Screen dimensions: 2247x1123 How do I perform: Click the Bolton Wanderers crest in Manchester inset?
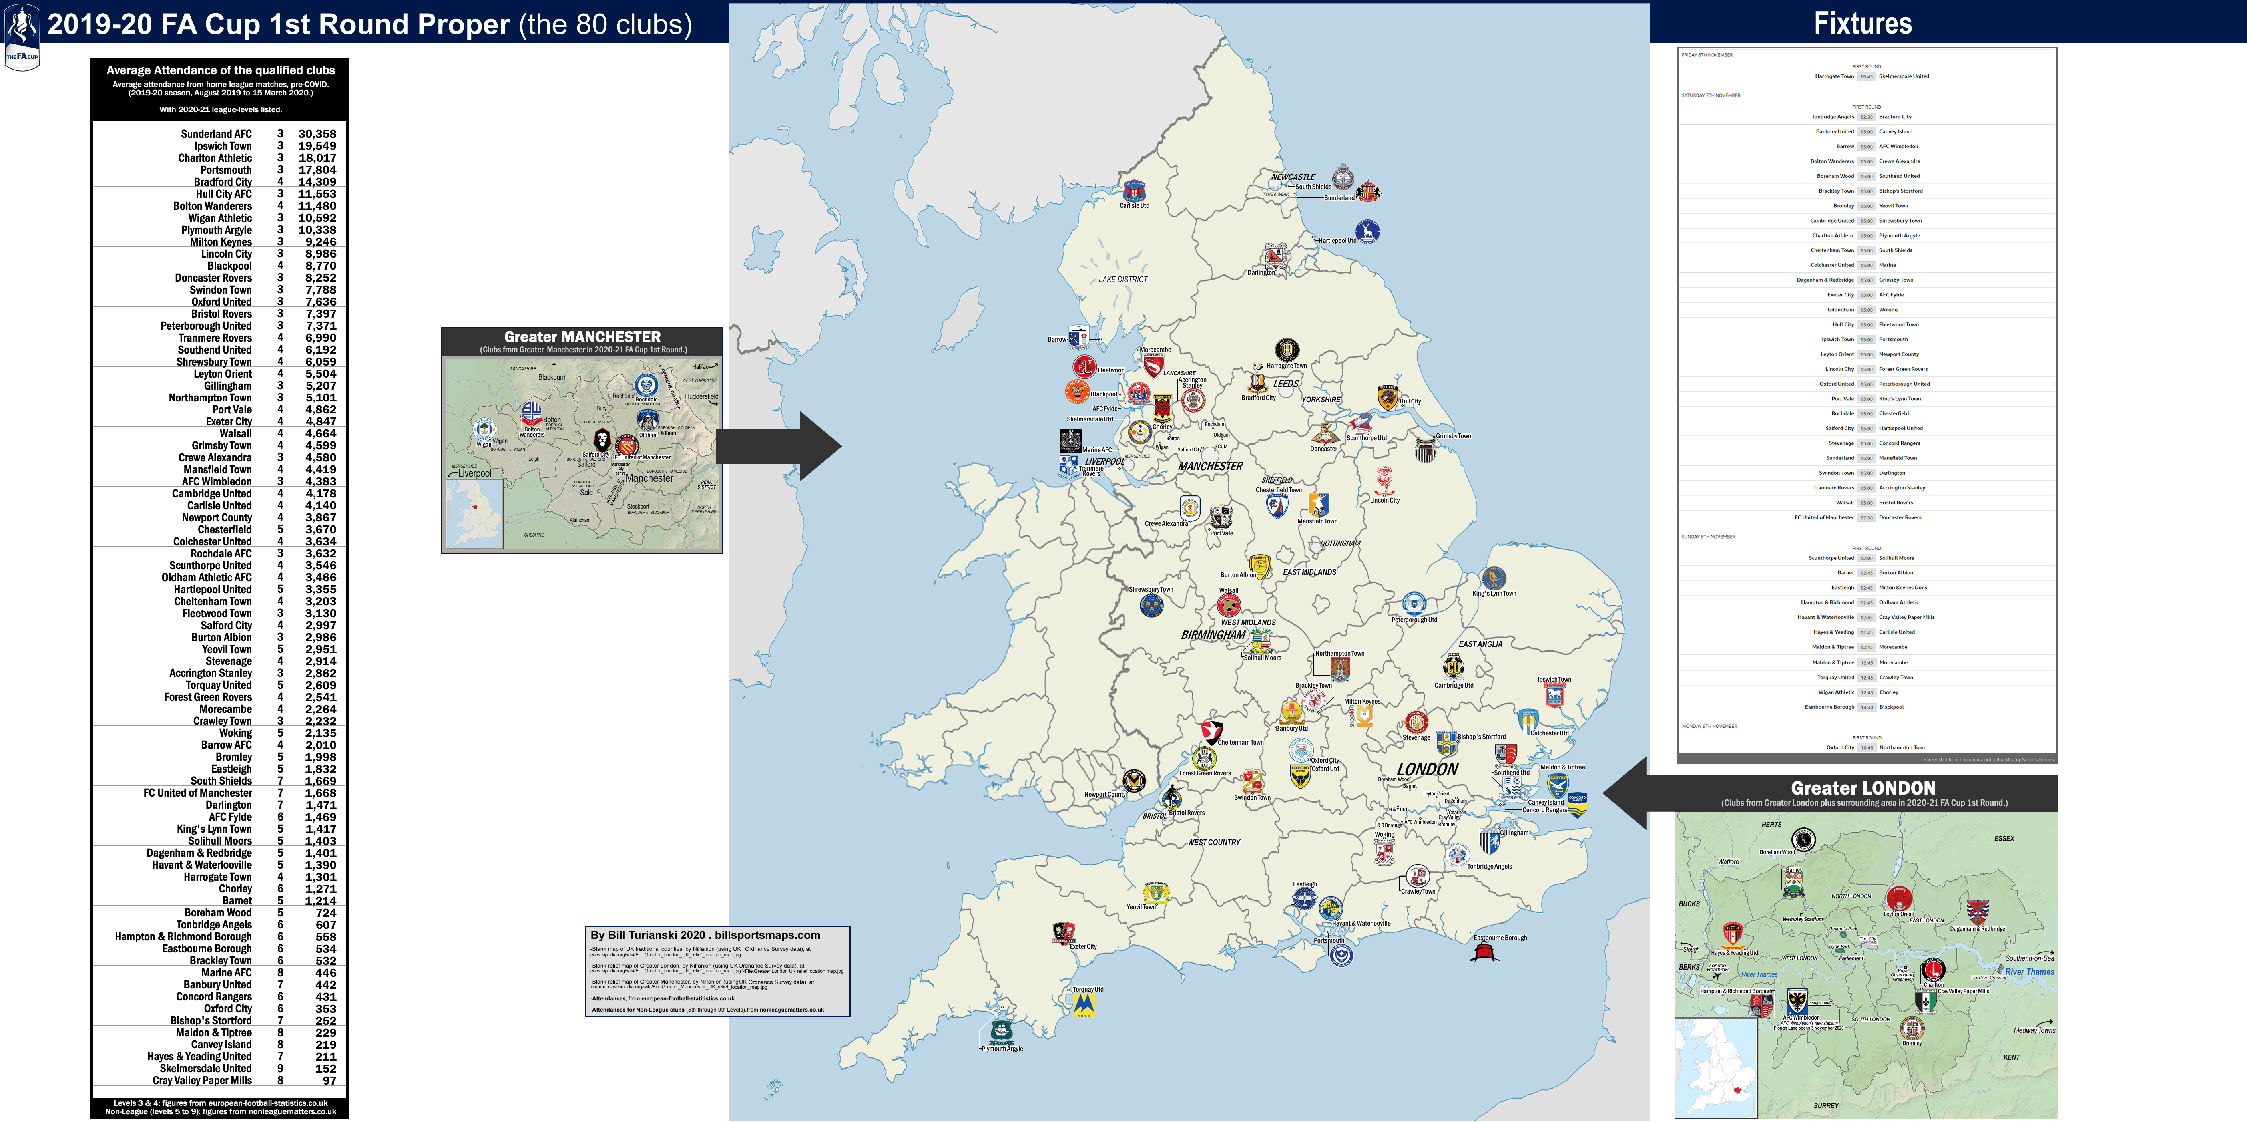pyautogui.click(x=531, y=412)
